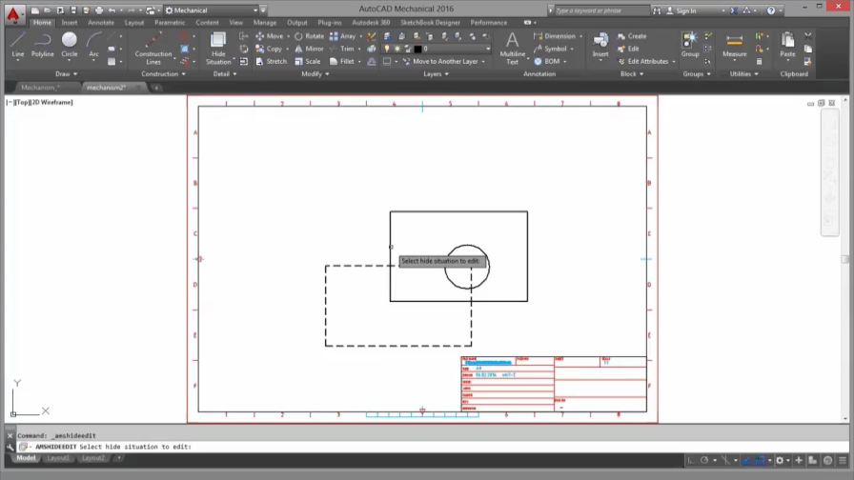Open the application menu A button
Image resolution: width=854 pixels, height=480 pixels.
pyautogui.click(x=13, y=13)
